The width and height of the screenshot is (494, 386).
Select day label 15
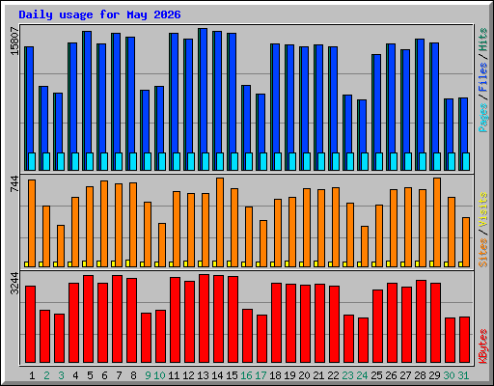click(x=232, y=375)
